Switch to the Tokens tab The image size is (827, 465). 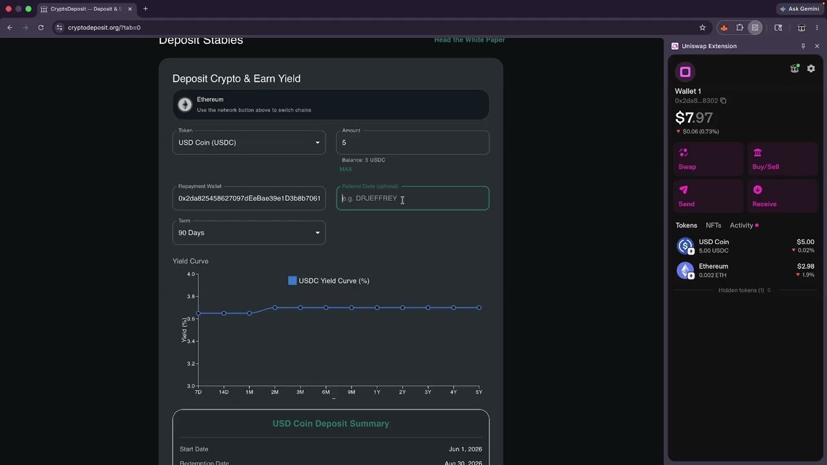(686, 225)
